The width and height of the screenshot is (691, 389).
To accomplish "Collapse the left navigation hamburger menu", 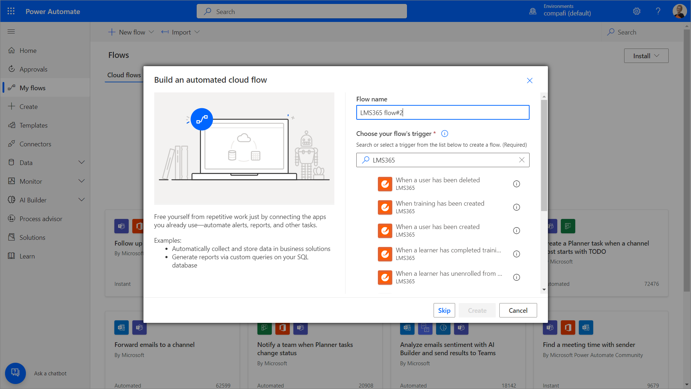I will (x=11, y=32).
